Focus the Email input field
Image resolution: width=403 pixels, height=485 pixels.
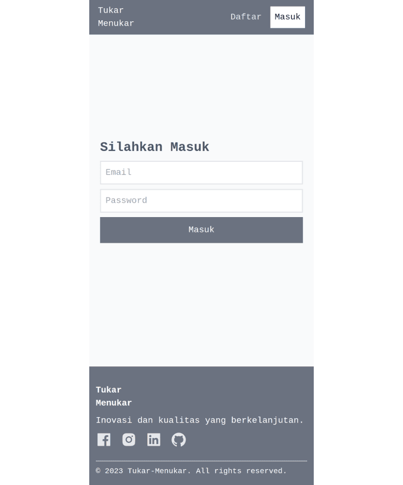[x=201, y=173]
